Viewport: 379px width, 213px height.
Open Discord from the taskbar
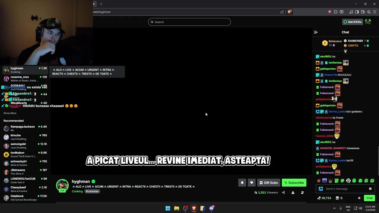point(211,208)
